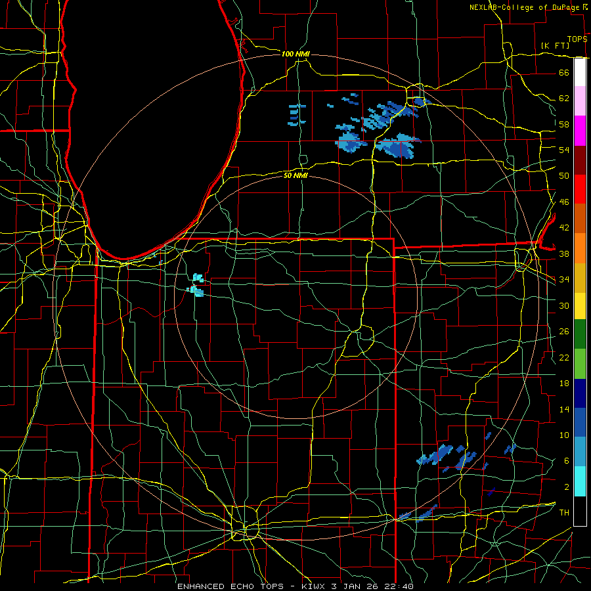This screenshot has width=591, height=591.
Task: Click the dark red maroon legend swatch
Action: 580,160
